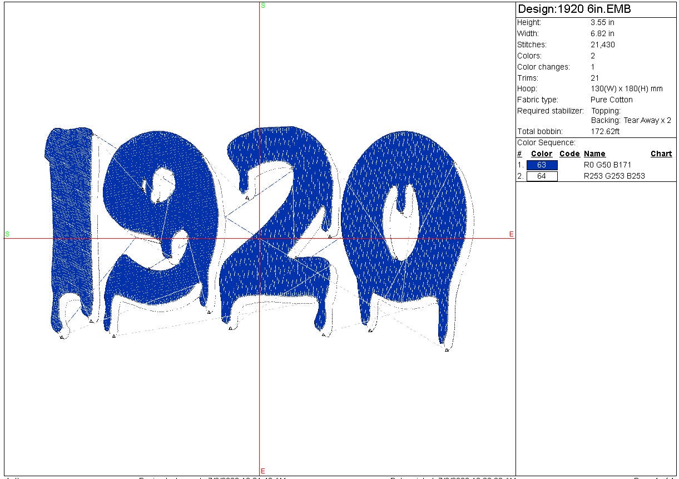Click the blue color swatch 63
This screenshot has width=679, height=479.
click(x=542, y=165)
